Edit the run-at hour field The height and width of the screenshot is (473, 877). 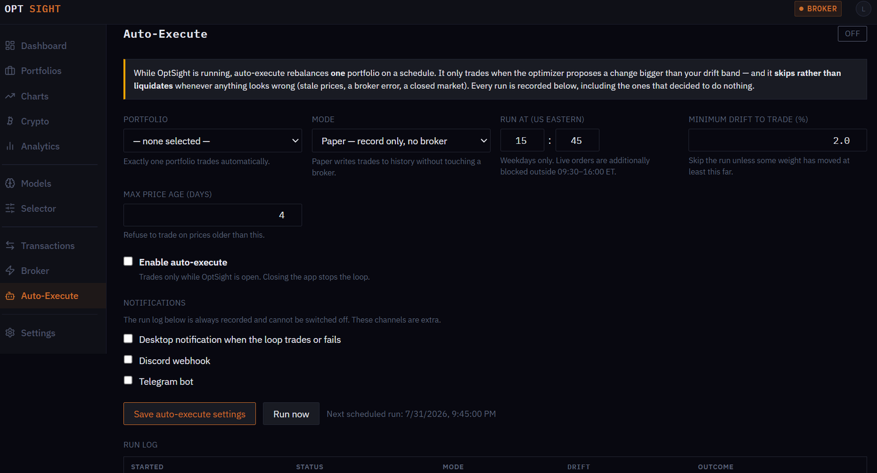522,140
